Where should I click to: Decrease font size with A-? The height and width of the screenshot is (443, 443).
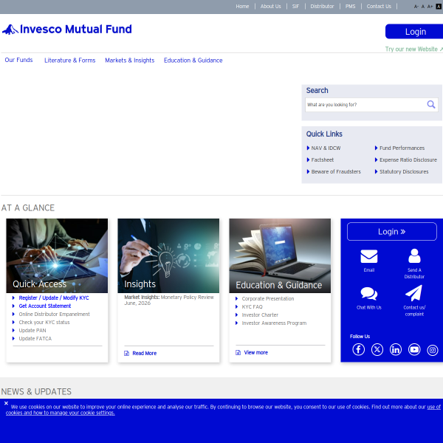tap(416, 7)
